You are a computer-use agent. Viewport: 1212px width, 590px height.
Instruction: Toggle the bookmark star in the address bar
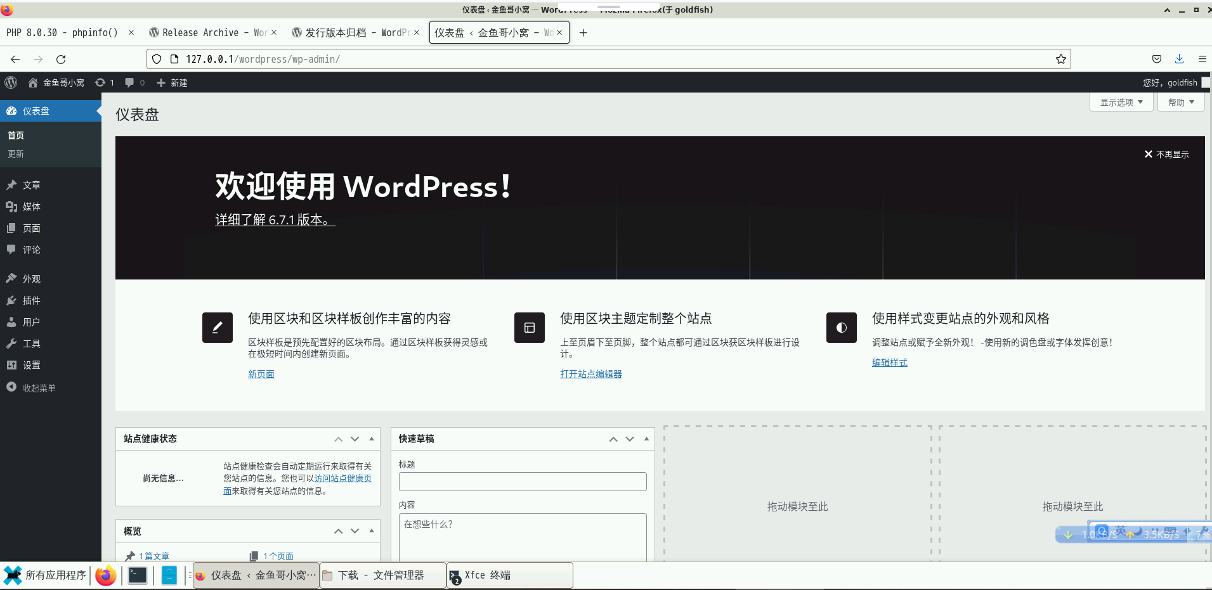(x=1060, y=59)
